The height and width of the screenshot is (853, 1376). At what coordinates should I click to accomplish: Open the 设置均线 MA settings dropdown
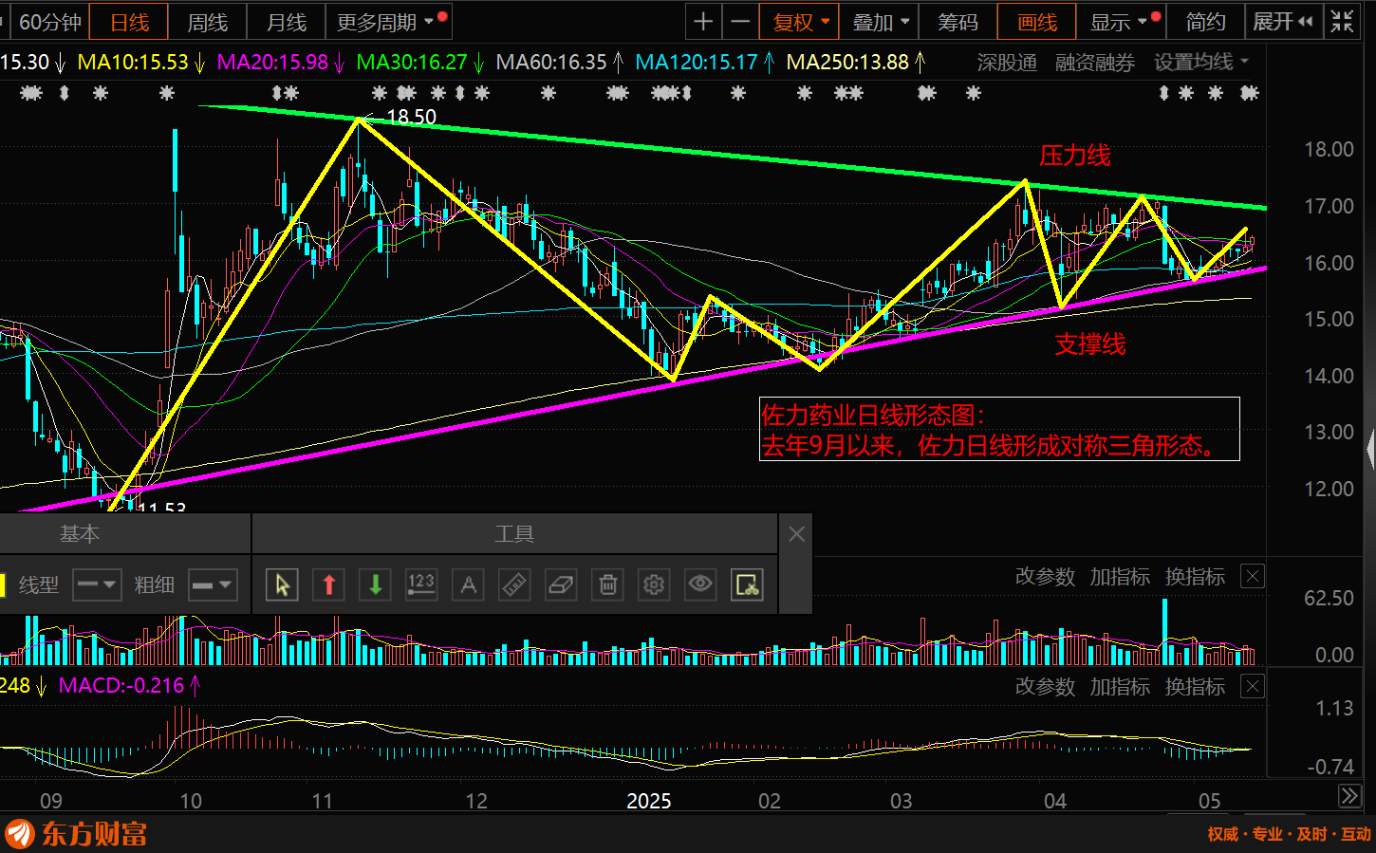1201,62
